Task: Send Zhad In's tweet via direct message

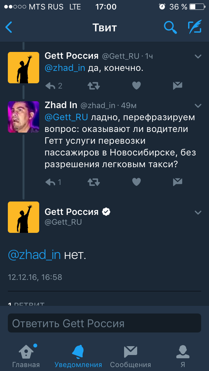Action: (x=177, y=182)
